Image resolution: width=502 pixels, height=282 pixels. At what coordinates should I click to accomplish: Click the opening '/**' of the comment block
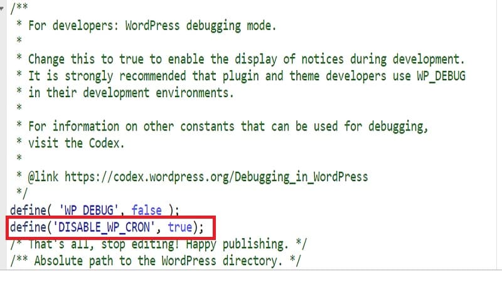tap(20, 9)
